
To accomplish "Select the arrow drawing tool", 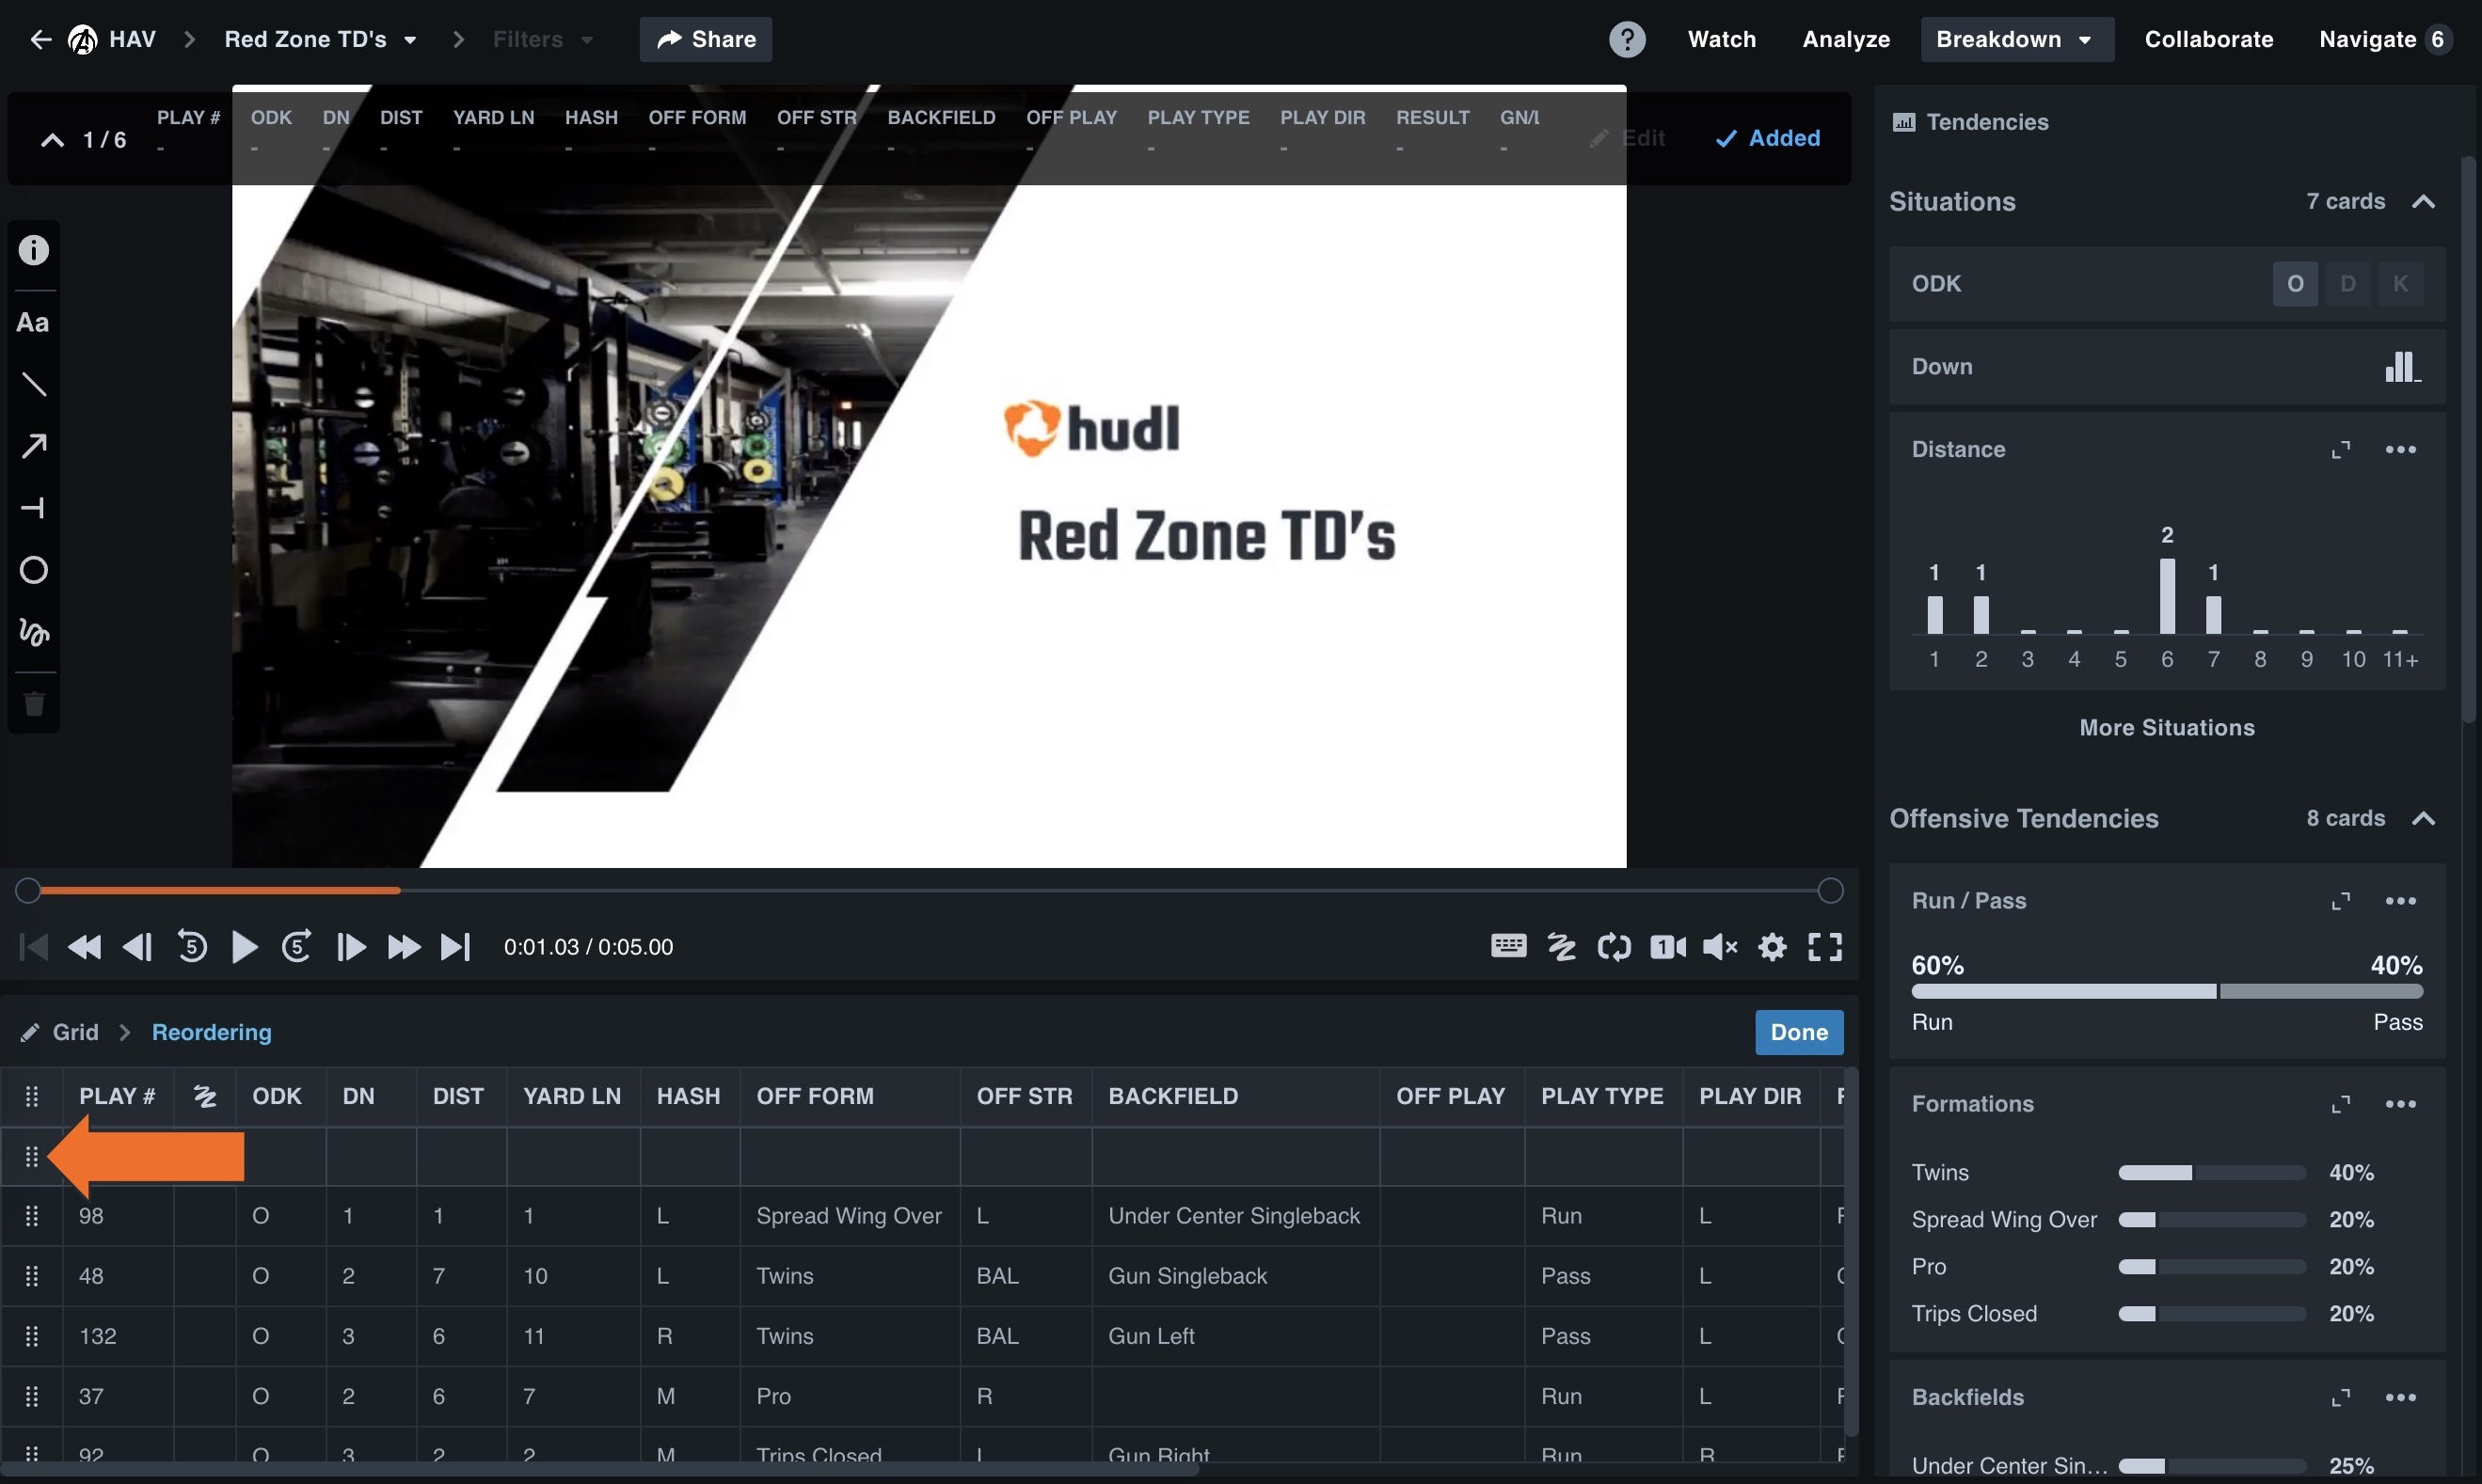I will point(34,445).
